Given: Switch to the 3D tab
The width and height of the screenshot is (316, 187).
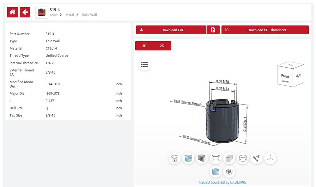Looking at the screenshot, I should pyautogui.click(x=144, y=46).
